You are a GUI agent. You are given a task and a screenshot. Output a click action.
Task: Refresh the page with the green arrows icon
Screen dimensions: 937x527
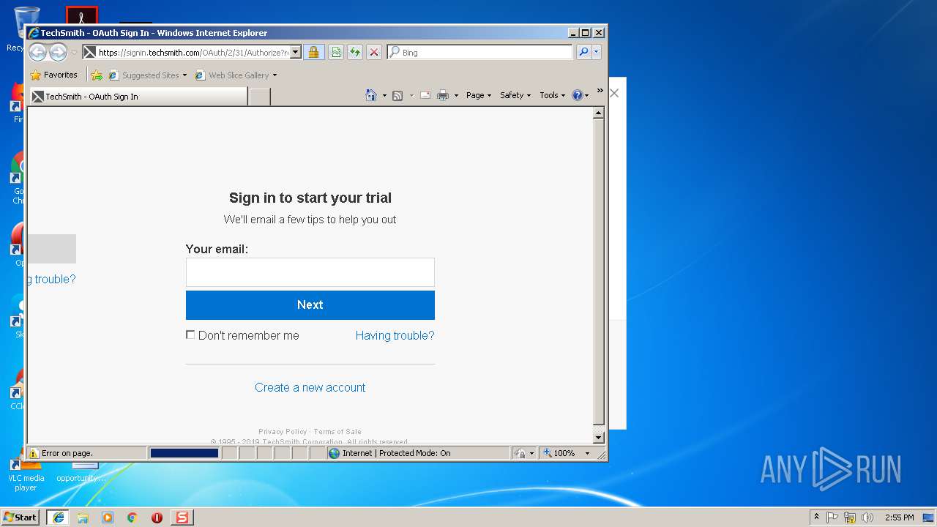pos(354,52)
